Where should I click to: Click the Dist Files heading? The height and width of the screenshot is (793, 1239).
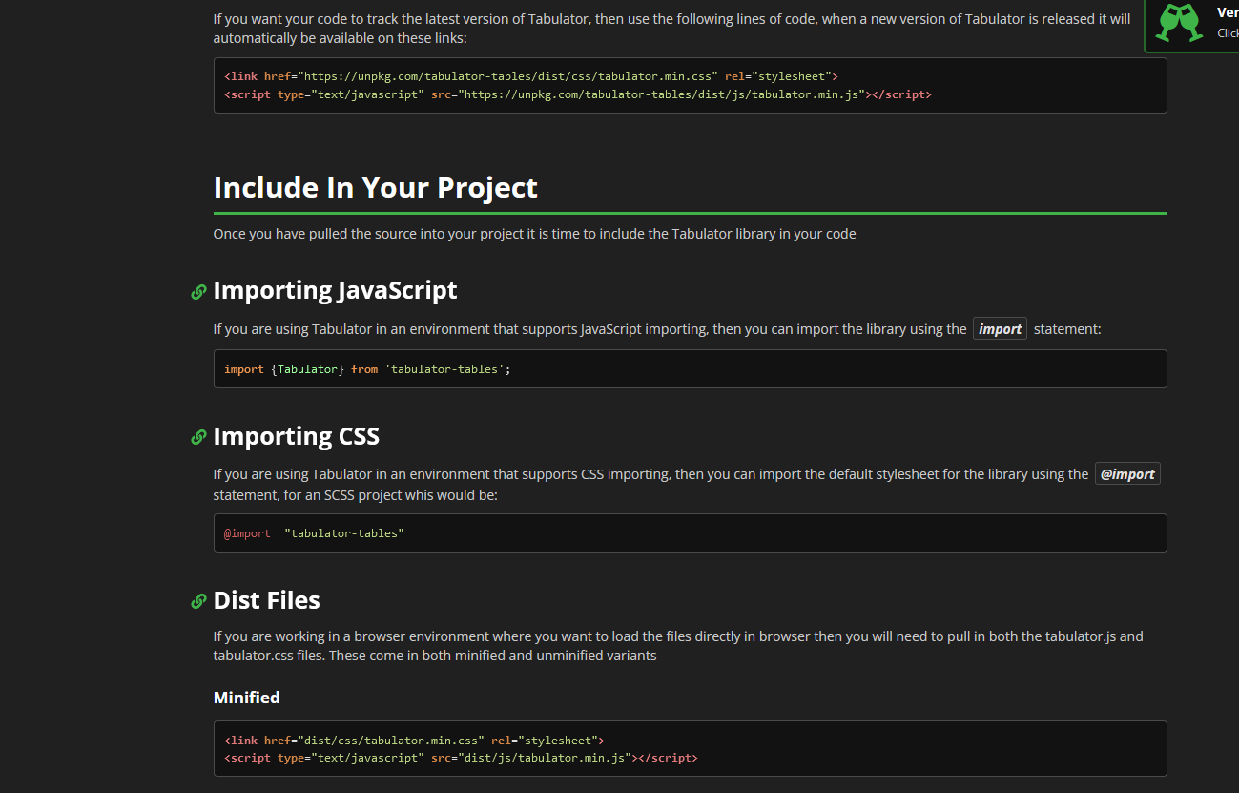(266, 600)
